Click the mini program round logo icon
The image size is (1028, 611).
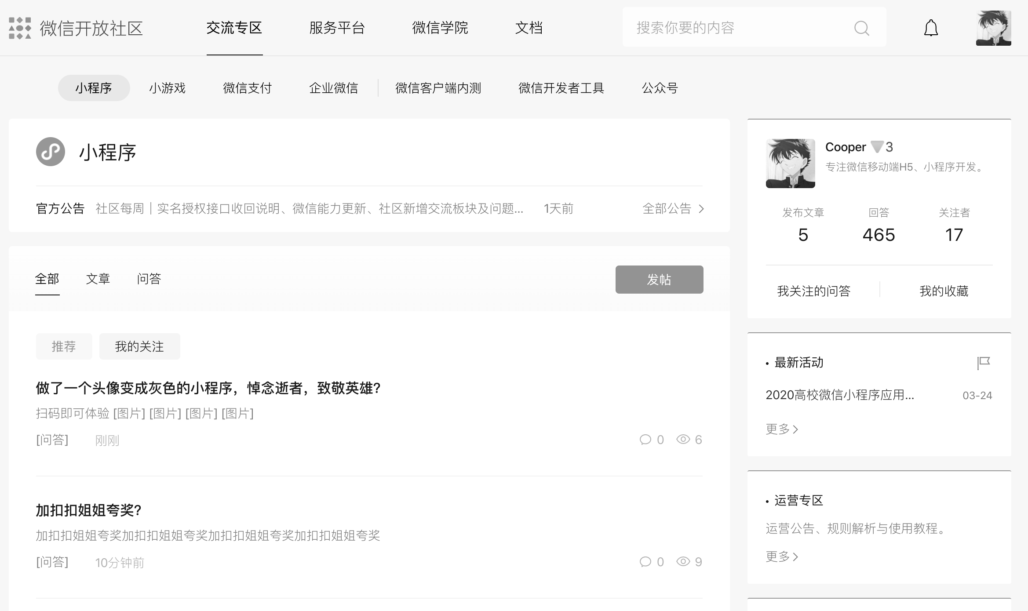(x=51, y=152)
